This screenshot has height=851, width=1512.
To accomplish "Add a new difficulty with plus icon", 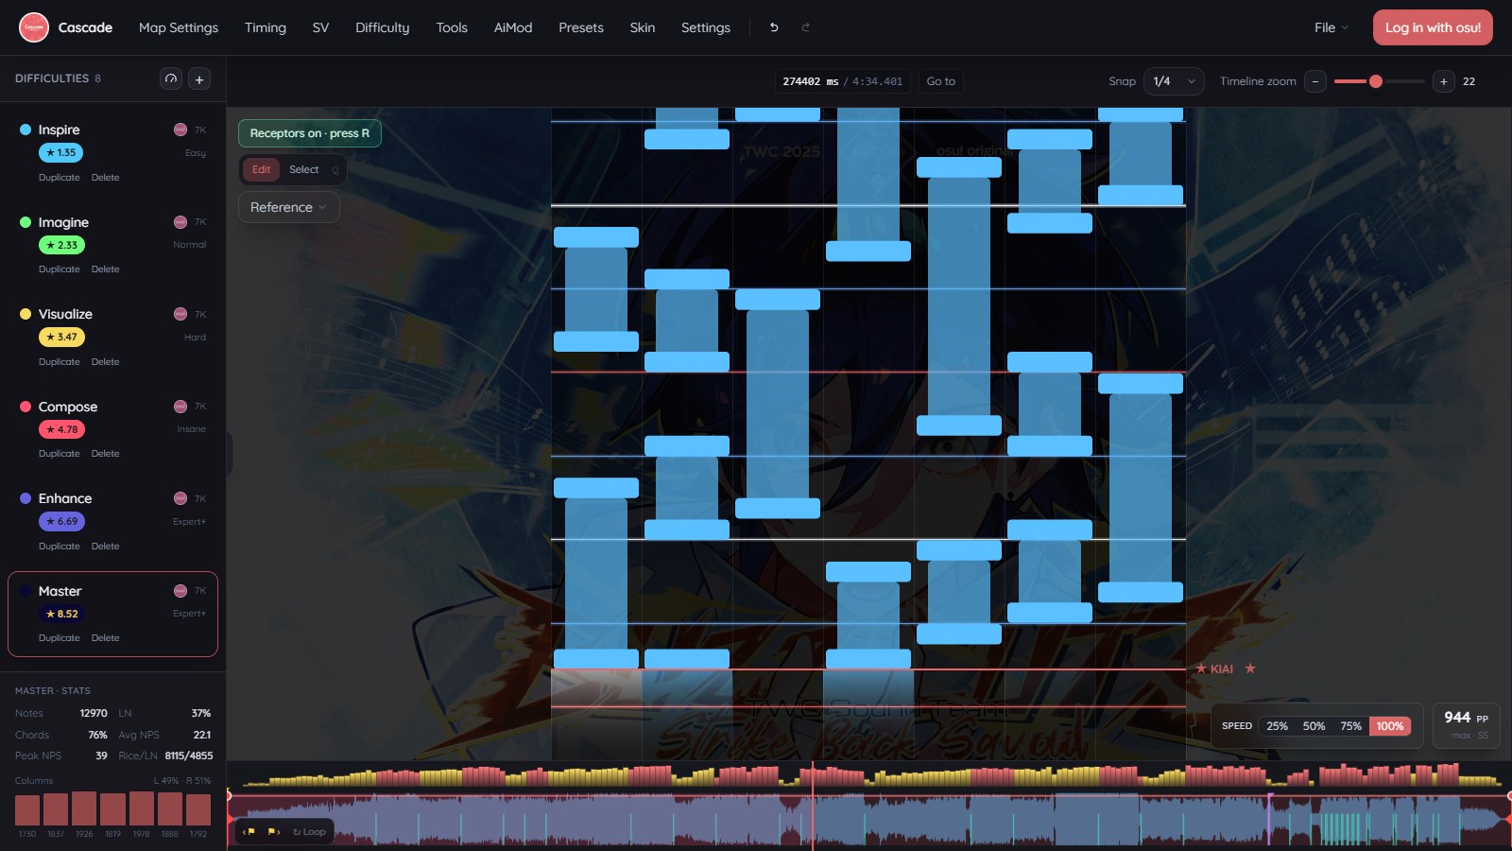I will coord(199,79).
